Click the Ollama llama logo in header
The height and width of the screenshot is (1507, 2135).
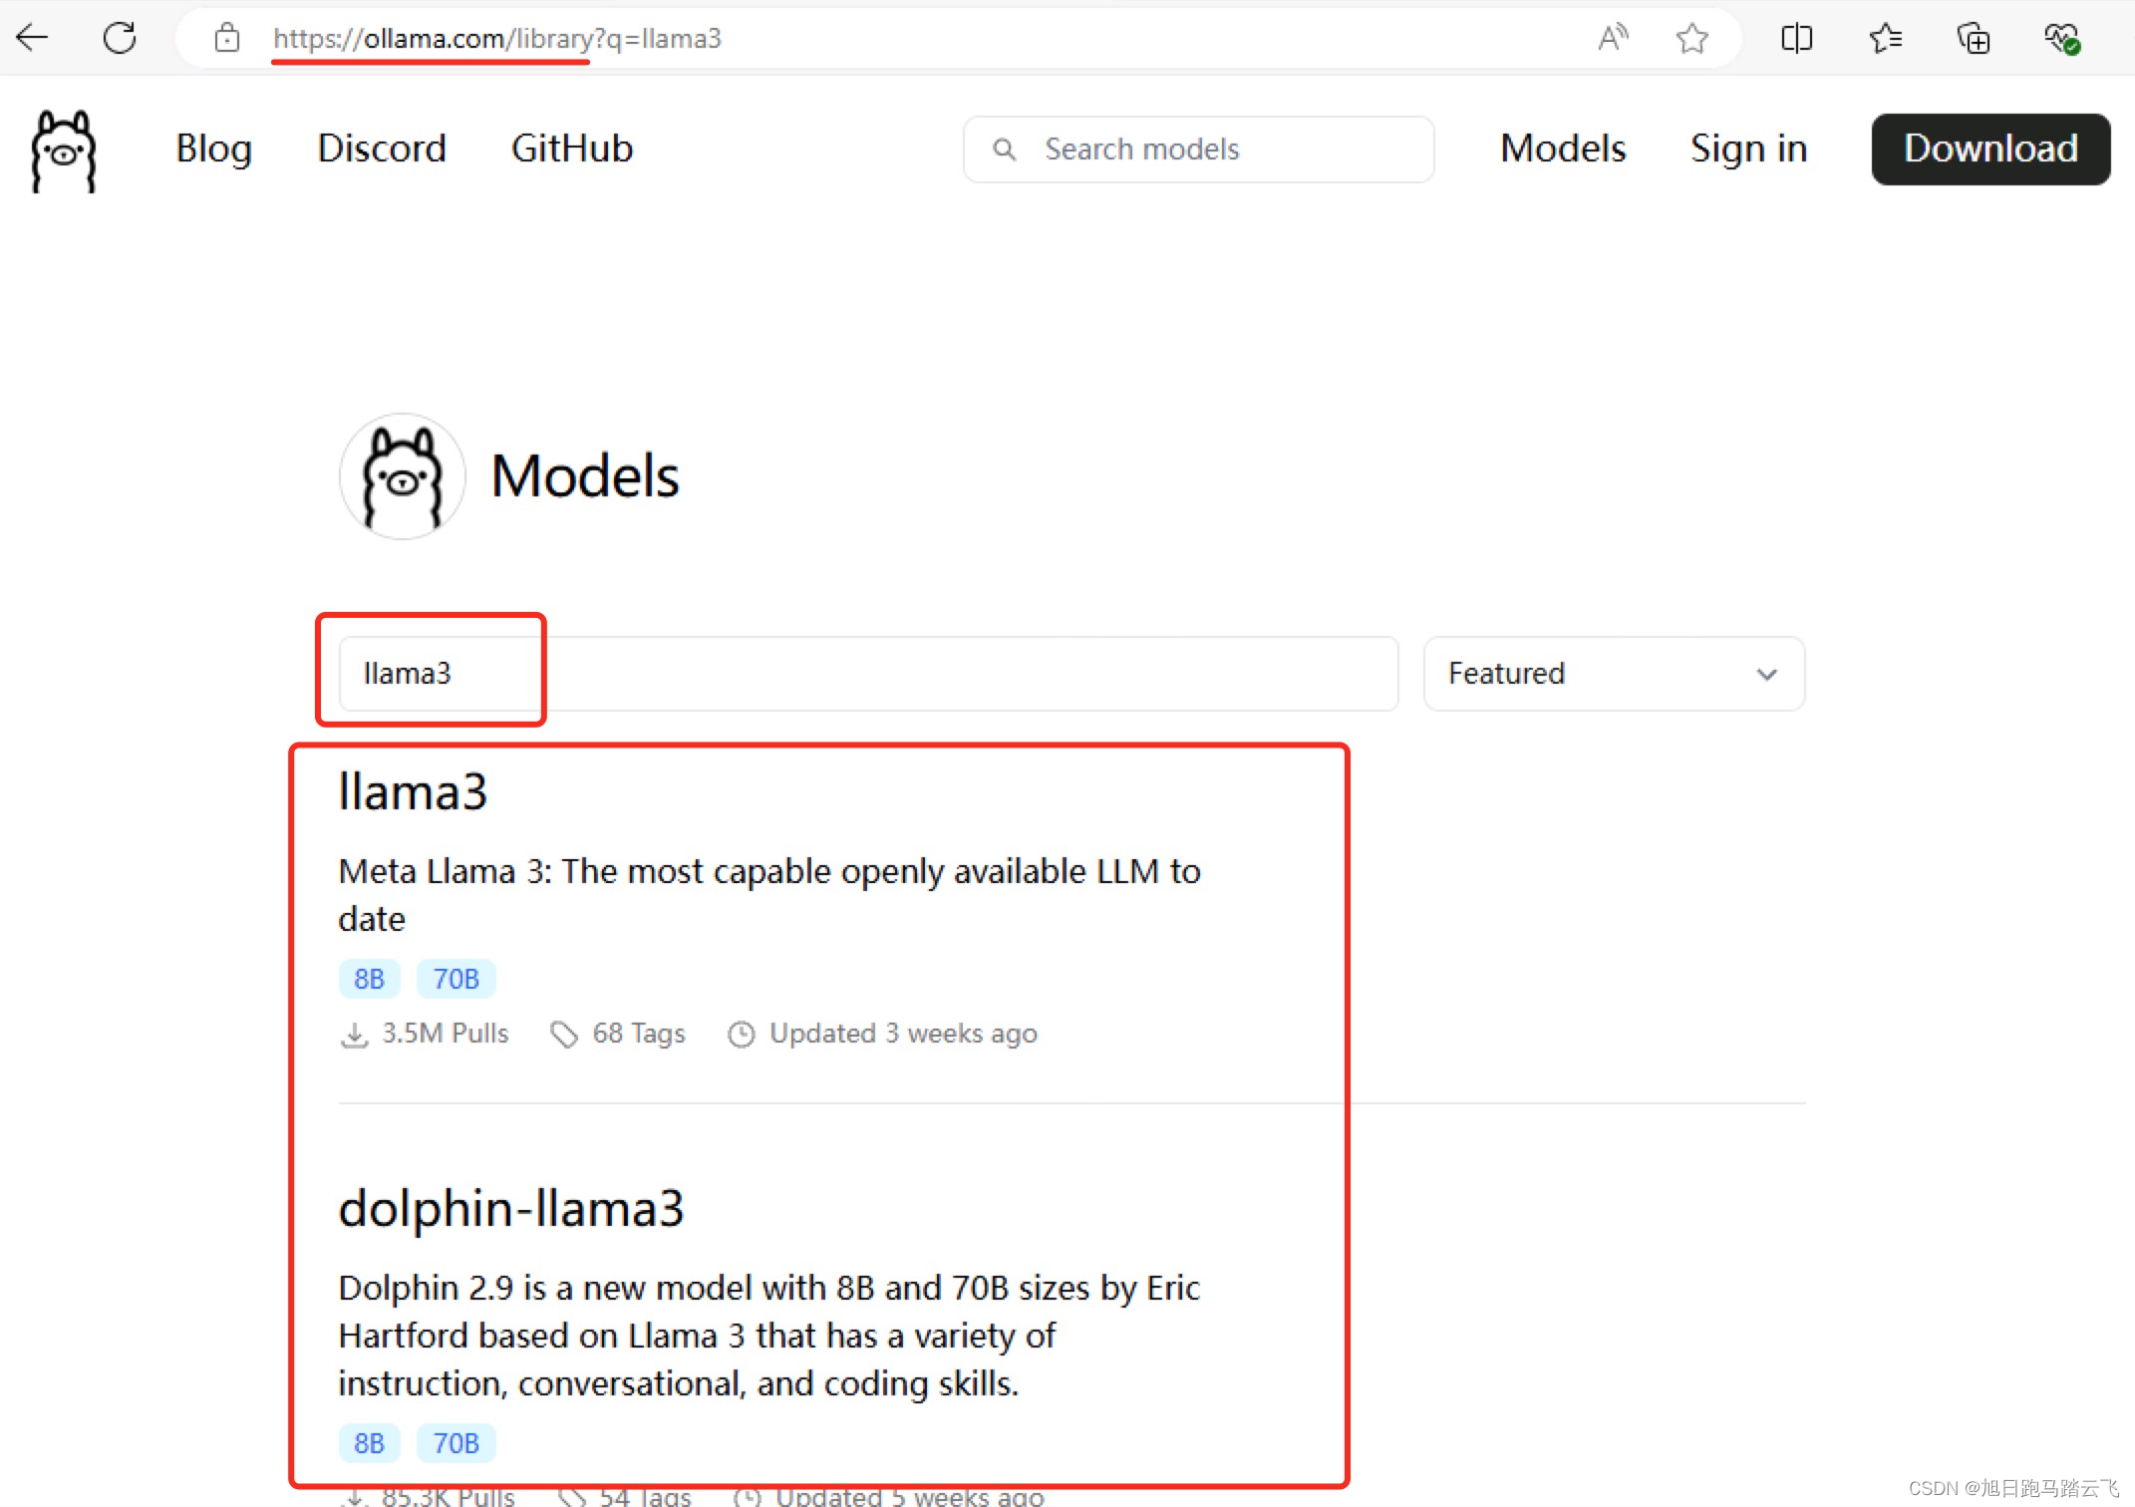pyautogui.click(x=64, y=150)
